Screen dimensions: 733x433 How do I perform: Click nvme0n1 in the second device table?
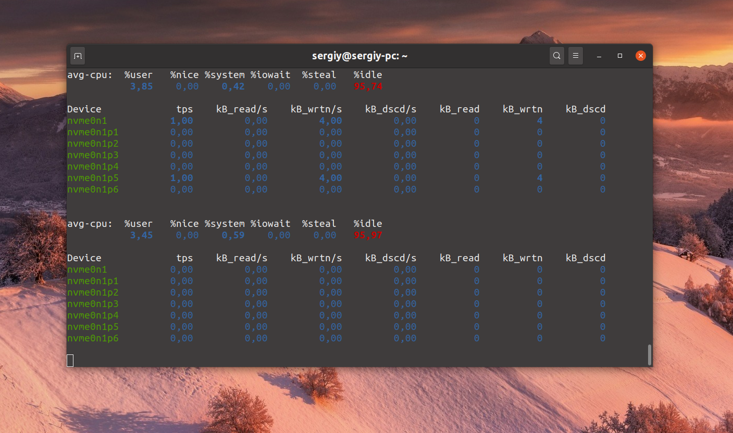click(x=87, y=270)
